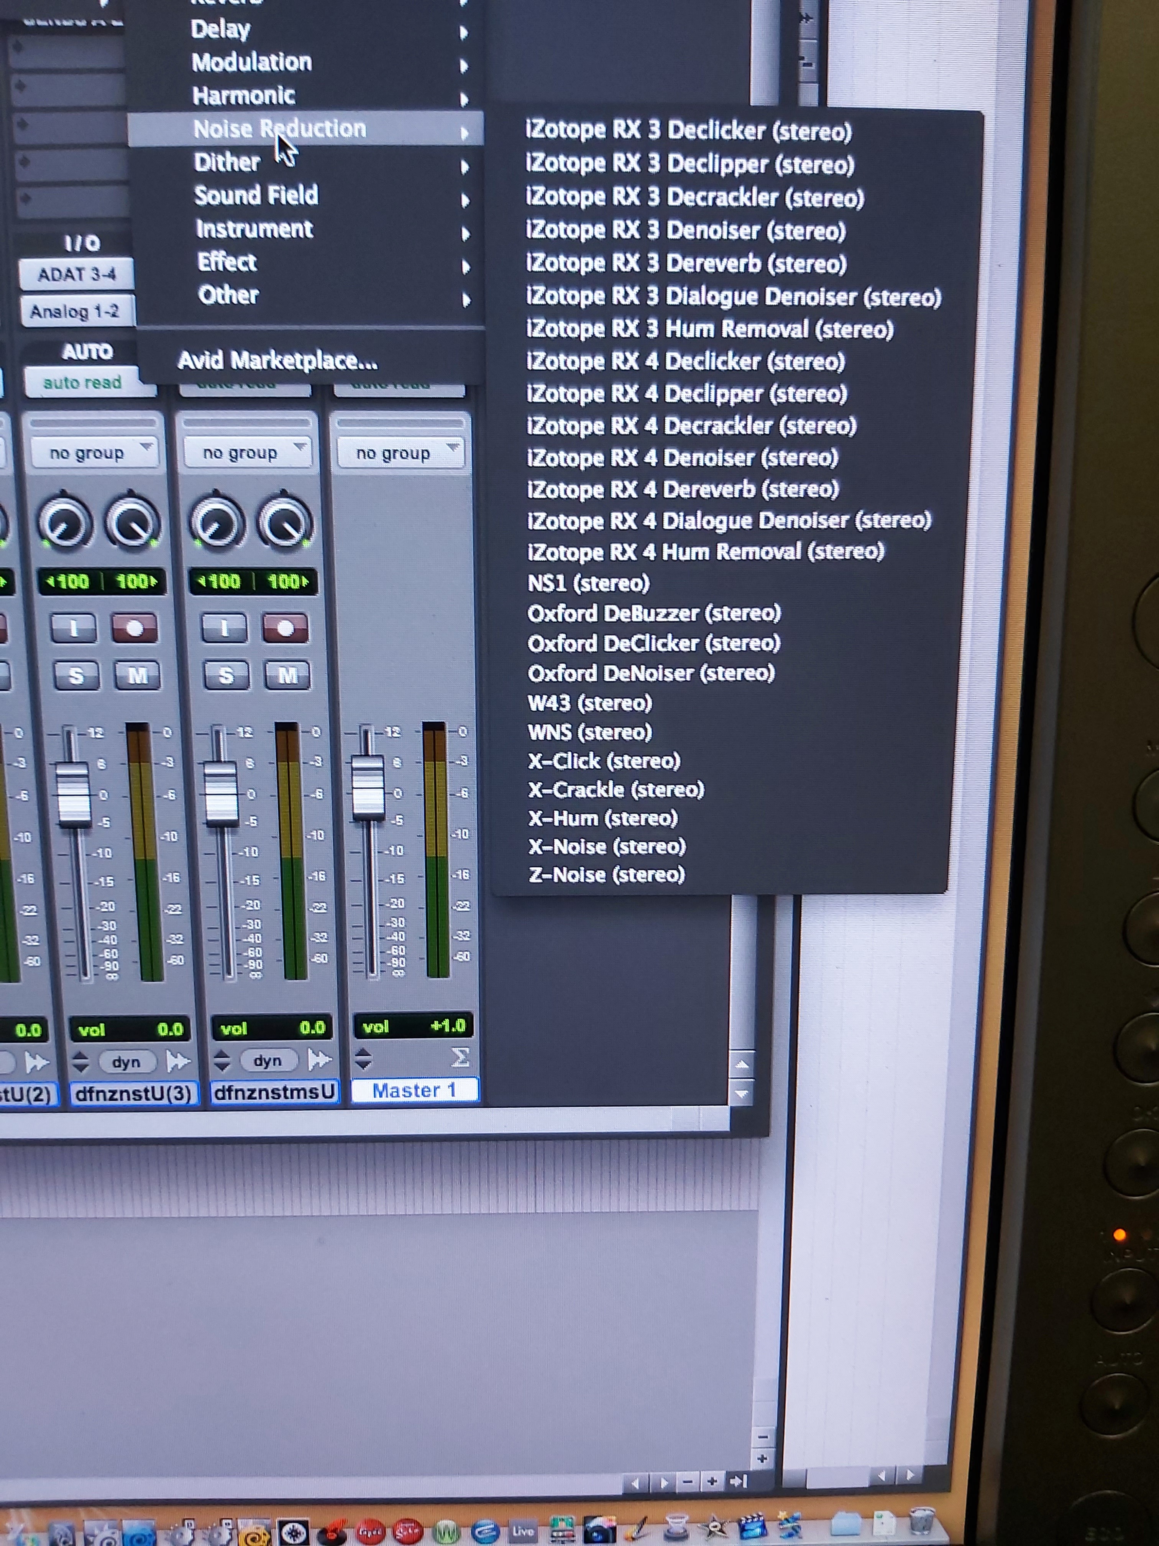Toggle input monitoring on dfnznstmsU track
Image resolution: width=1159 pixels, height=1546 pixels.
(x=224, y=628)
